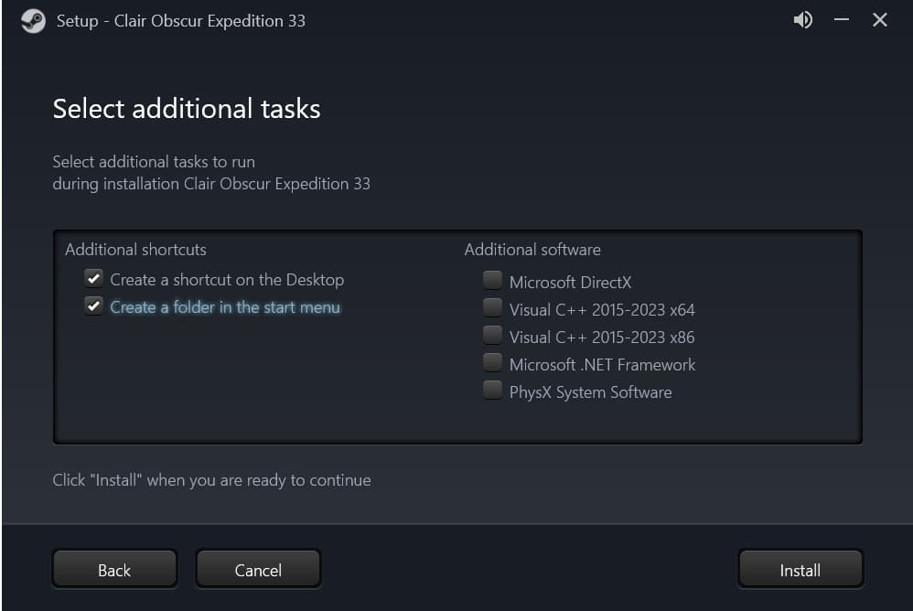Click the PhysX System Software label
Screen dimensions: 913x611
coord(590,392)
